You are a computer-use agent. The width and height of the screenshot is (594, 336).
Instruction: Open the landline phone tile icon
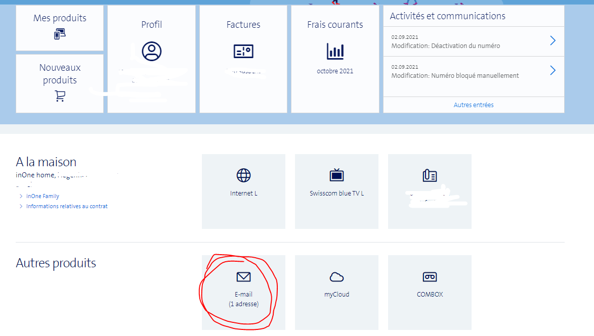point(430,175)
